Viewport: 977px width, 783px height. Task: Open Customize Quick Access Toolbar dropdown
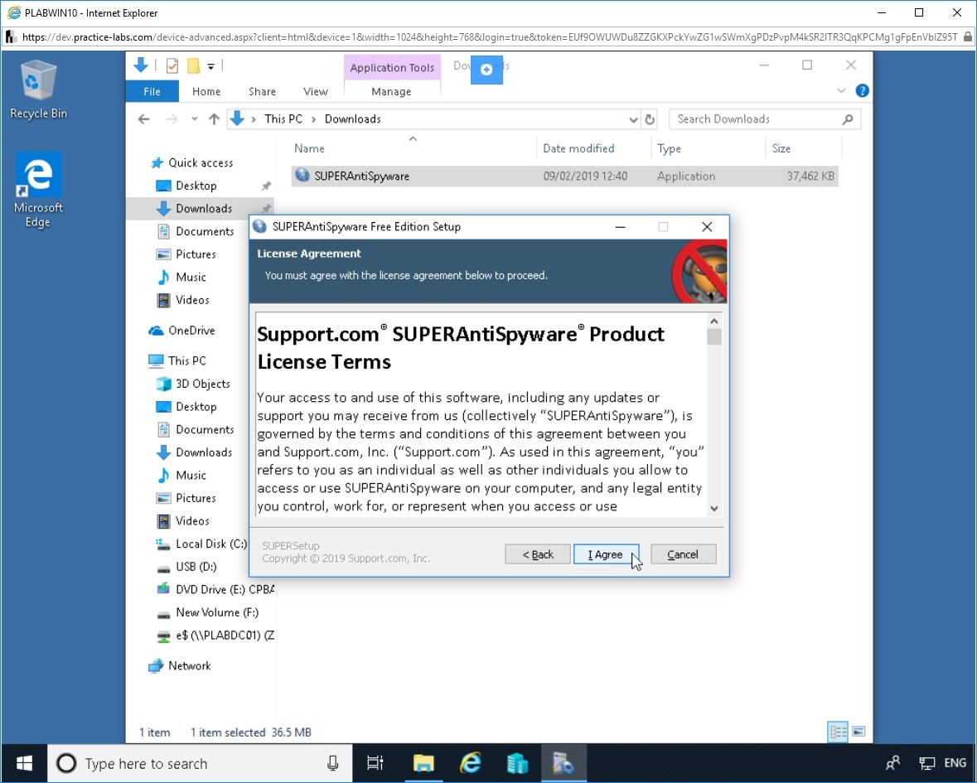coord(211,66)
